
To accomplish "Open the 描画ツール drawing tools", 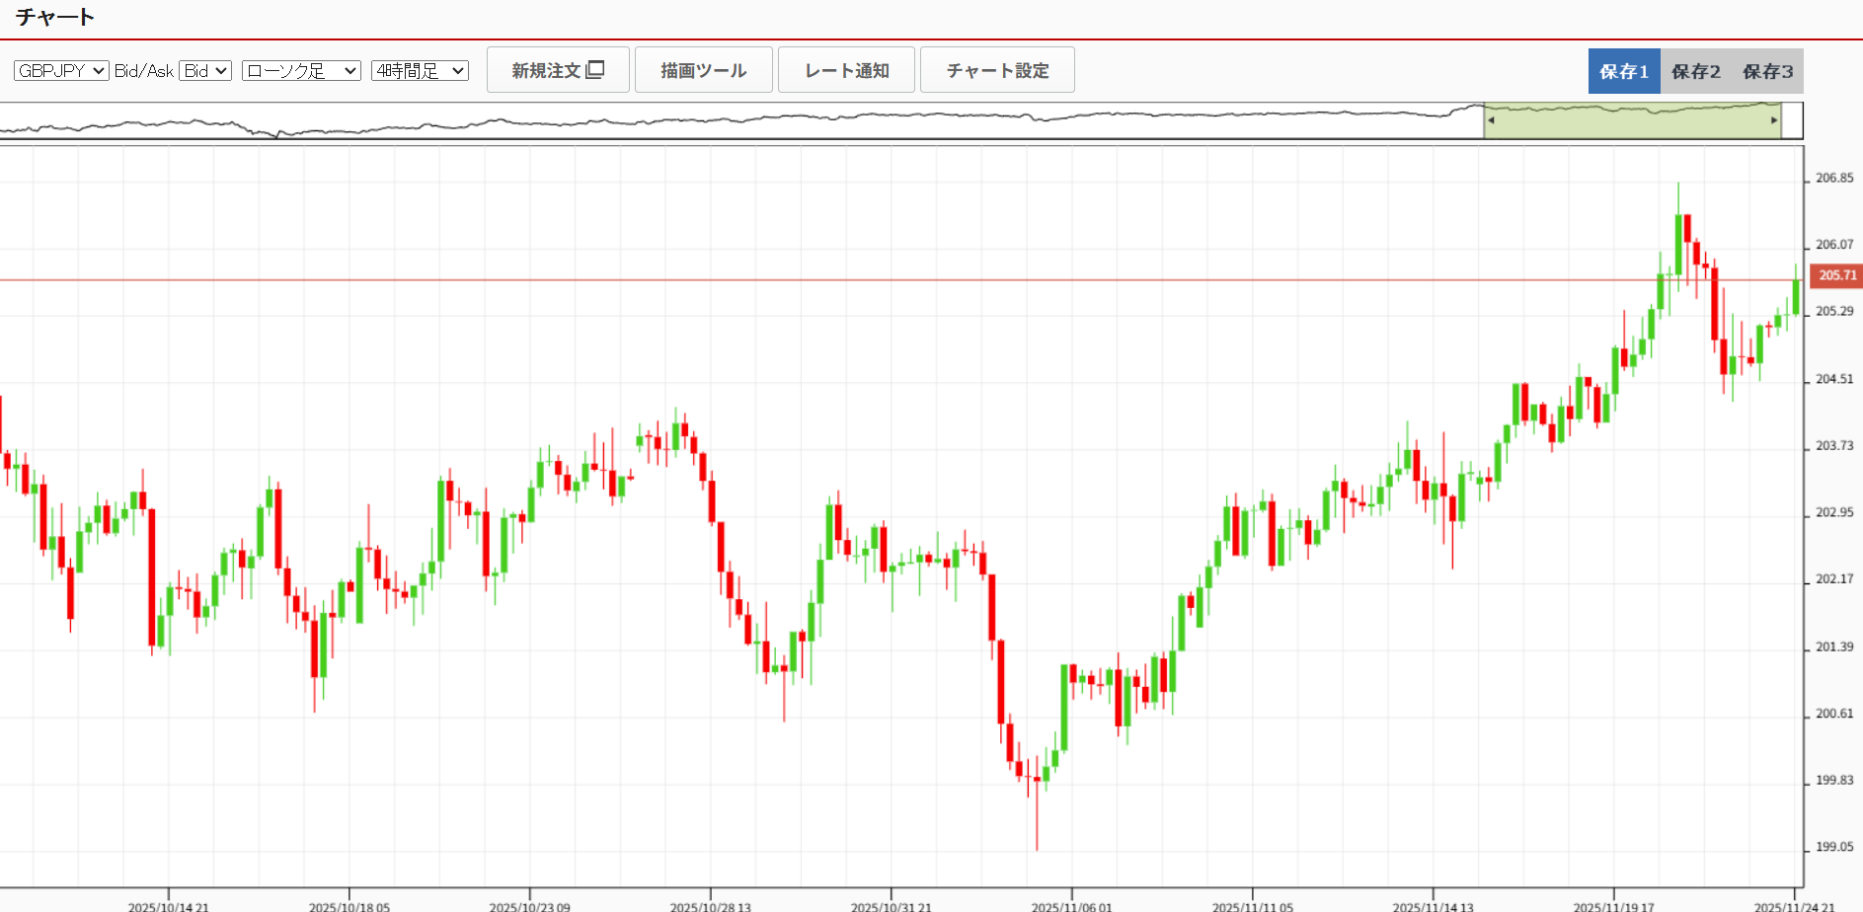I will click(703, 70).
